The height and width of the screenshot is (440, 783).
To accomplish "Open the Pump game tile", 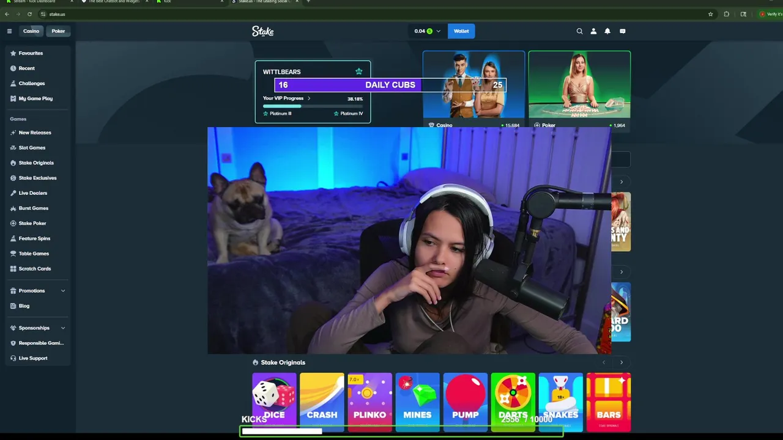I will pos(465,402).
